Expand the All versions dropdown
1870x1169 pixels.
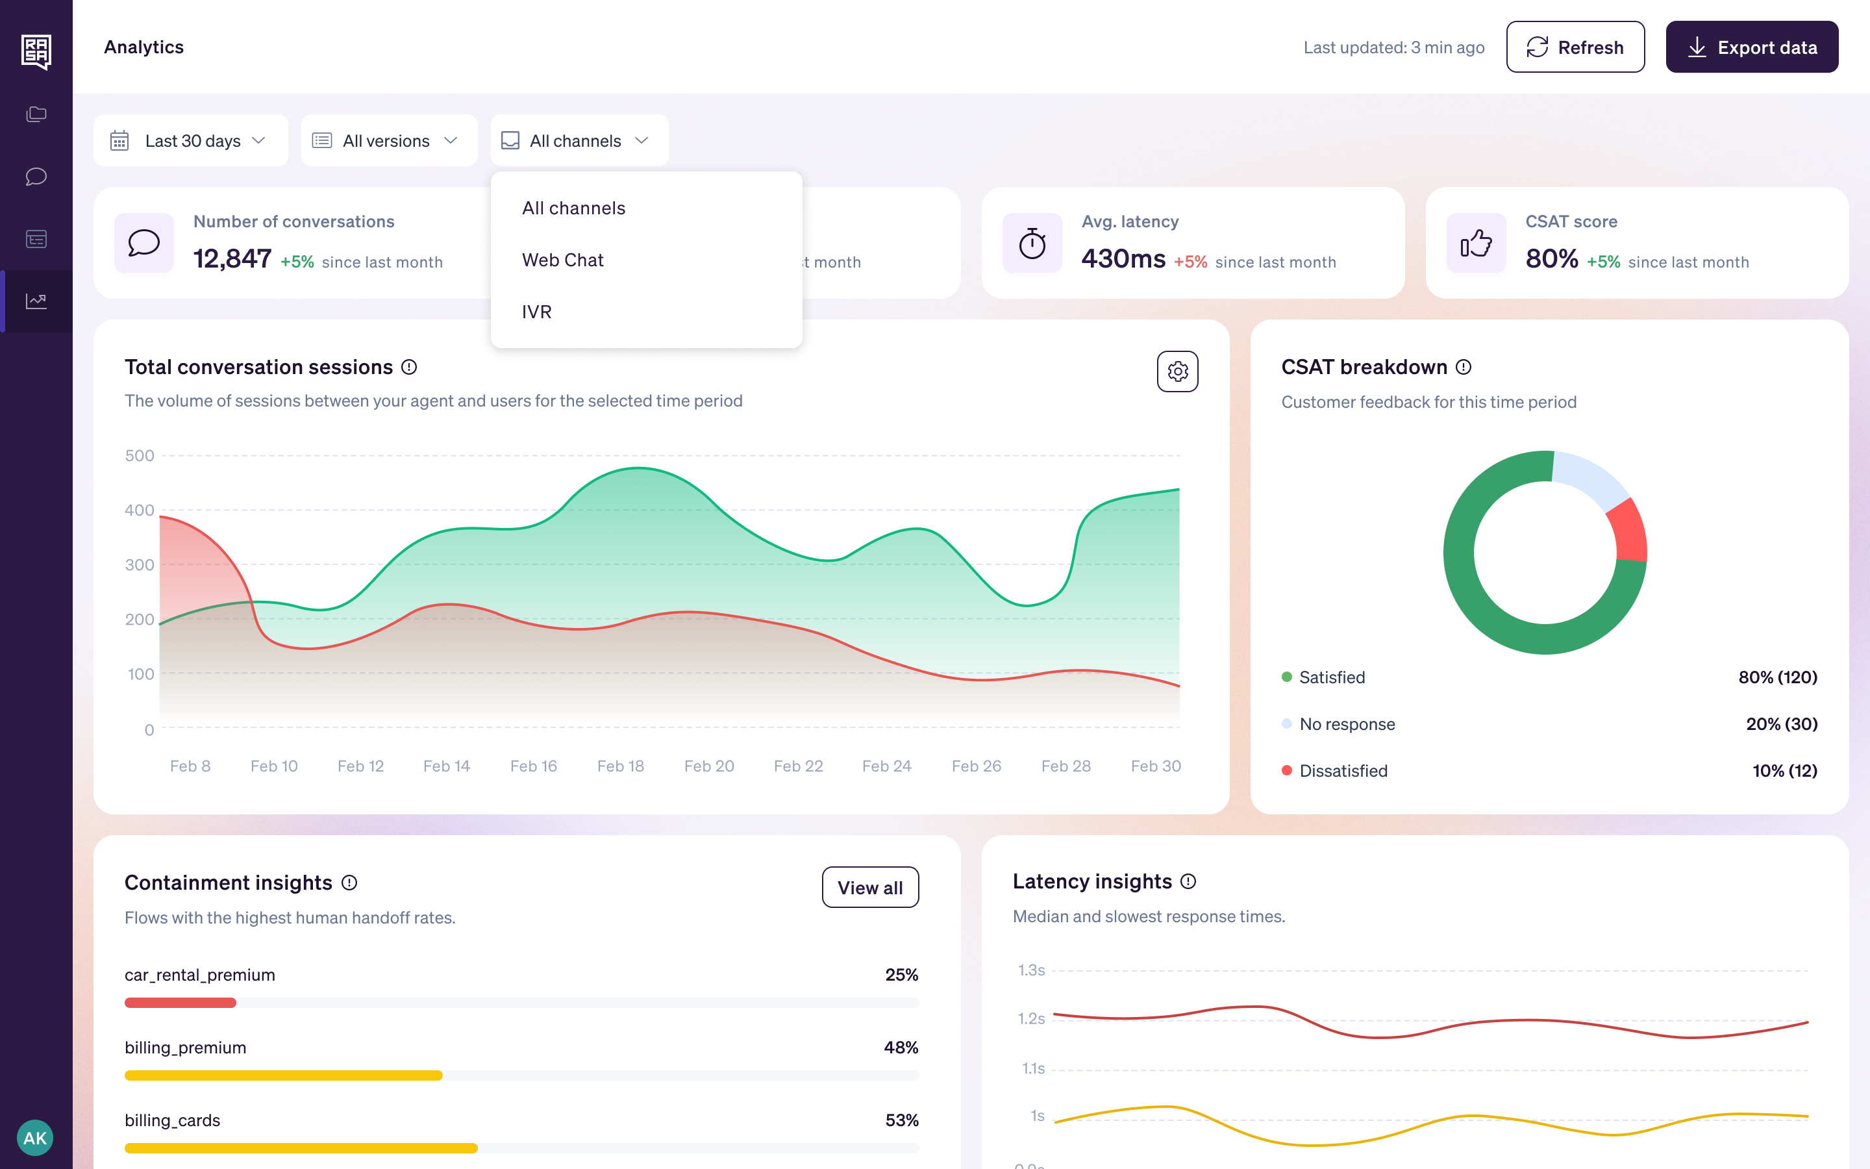point(388,141)
